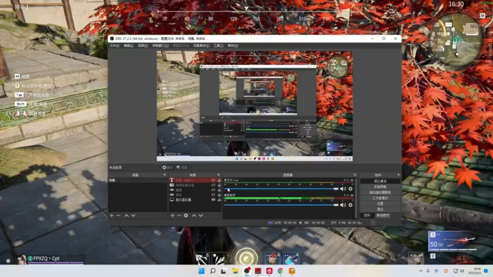Click 停止推流 button
The width and height of the screenshot is (493, 277).
point(380,181)
